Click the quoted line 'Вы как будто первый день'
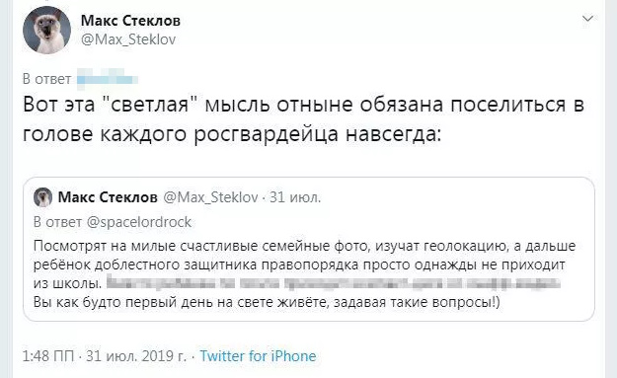This screenshot has width=617, height=378. [x=267, y=302]
